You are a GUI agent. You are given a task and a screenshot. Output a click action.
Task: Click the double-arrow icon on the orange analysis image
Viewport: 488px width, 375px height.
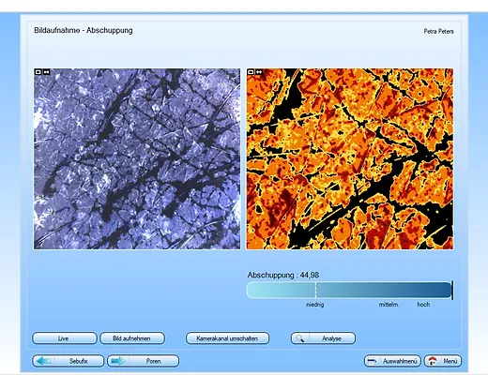(x=259, y=72)
